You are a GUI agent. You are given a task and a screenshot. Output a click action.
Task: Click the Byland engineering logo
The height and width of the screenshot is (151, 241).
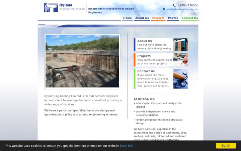[x=64, y=7]
